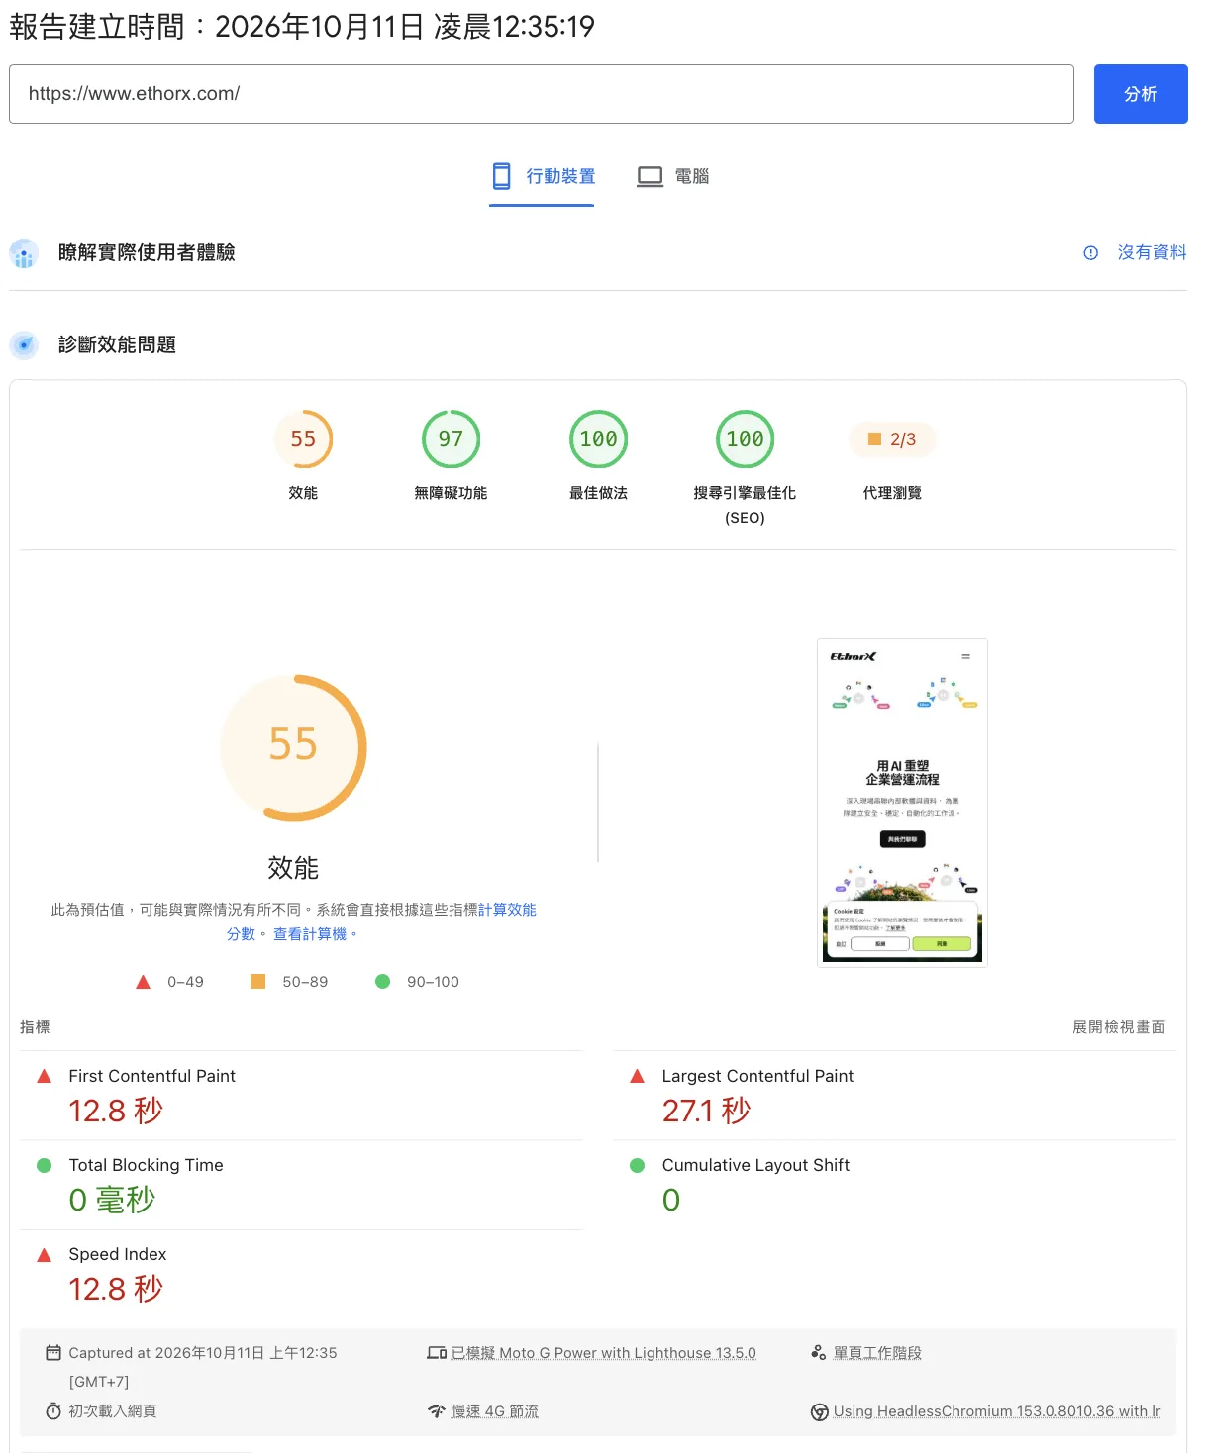Click the 指標 metrics heading
The height and width of the screenshot is (1453, 1205).
[35, 1027]
